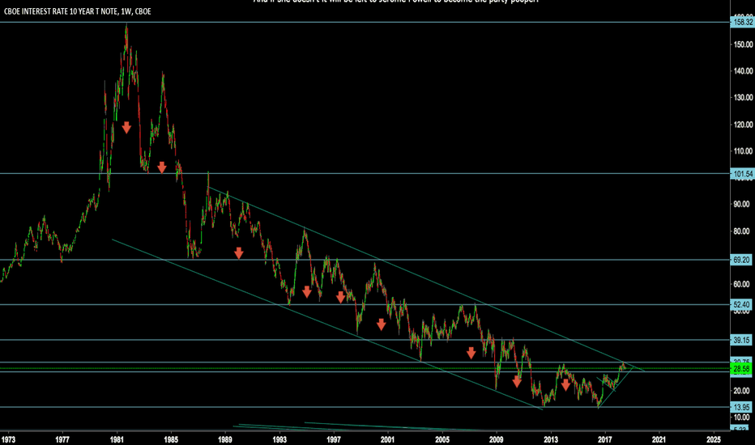Select the 52.40 highlighted price label
The width and height of the screenshot is (755, 445).
pyautogui.click(x=741, y=304)
